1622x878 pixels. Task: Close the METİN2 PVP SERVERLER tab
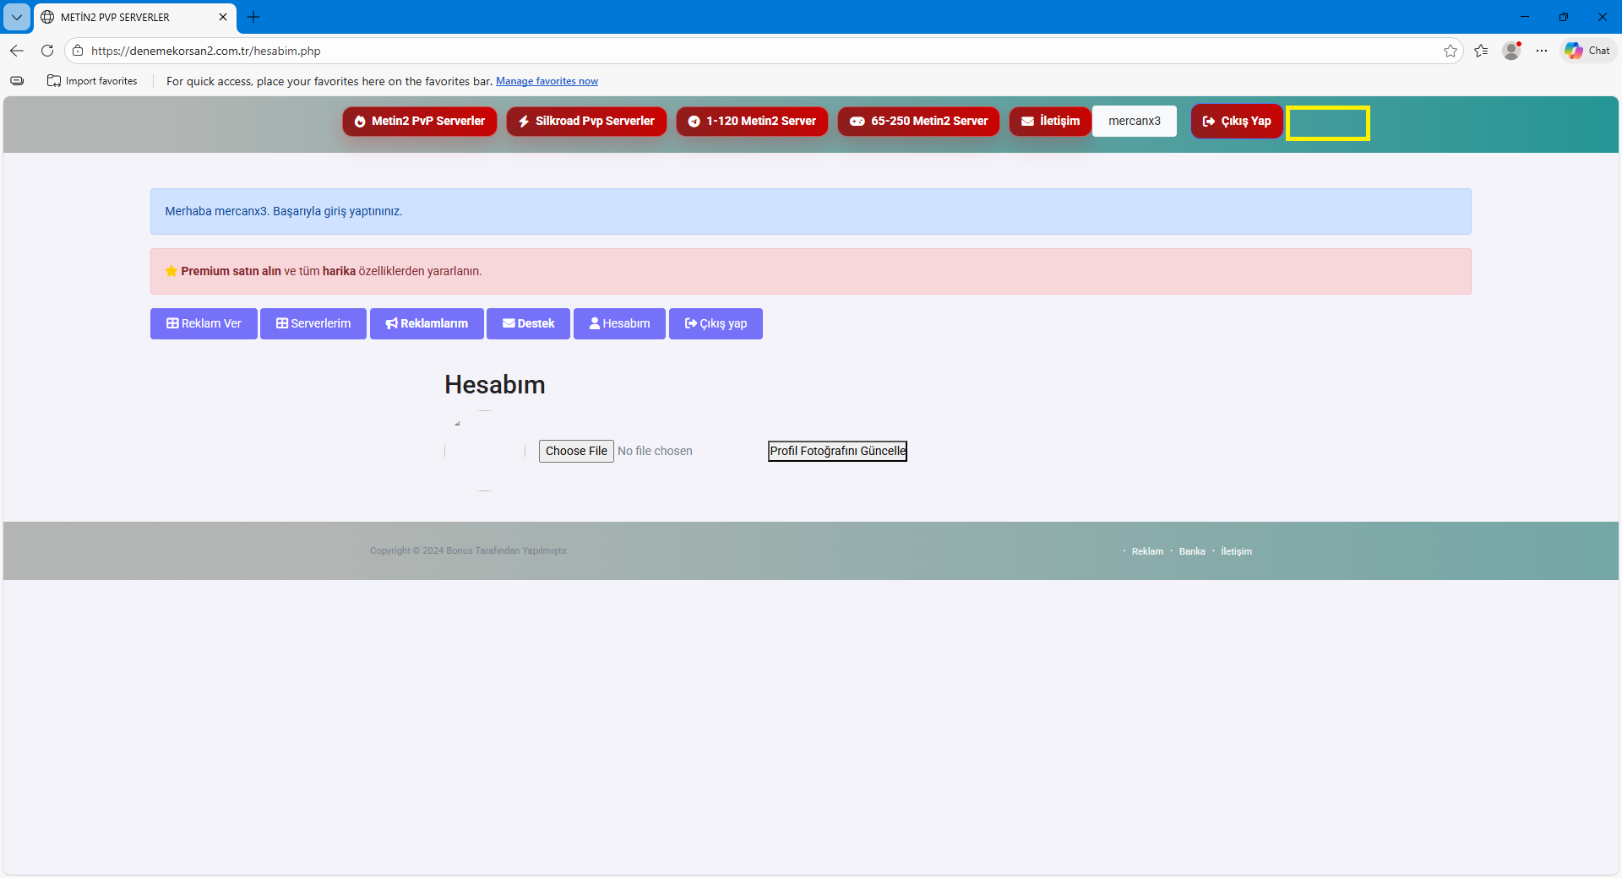[223, 17]
